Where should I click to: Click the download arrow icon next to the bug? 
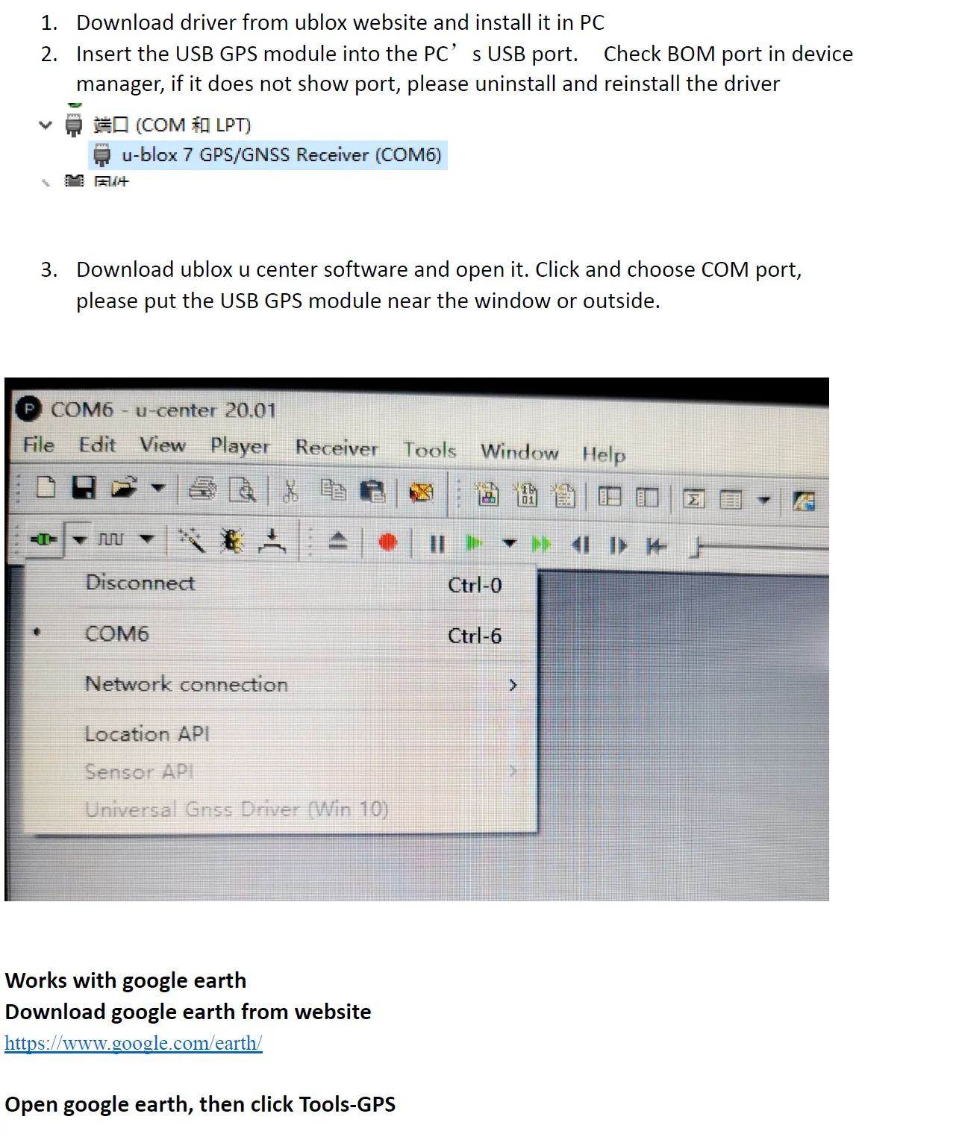click(272, 542)
